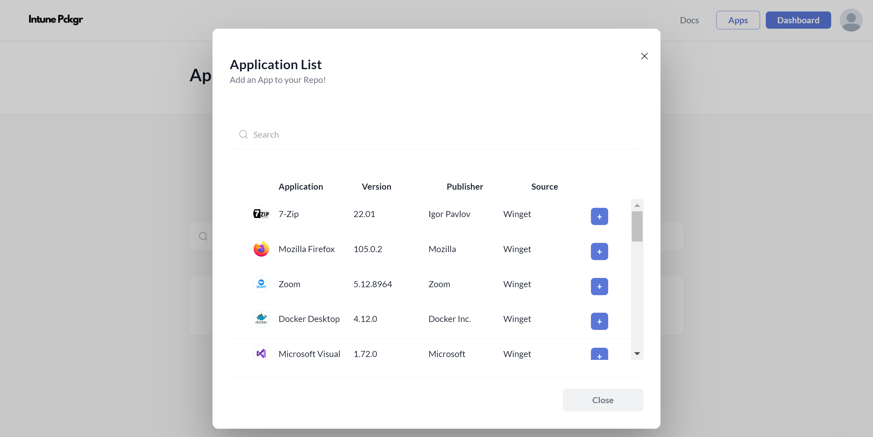The width and height of the screenshot is (873, 437).
Task: Open the user profile avatar
Action: (851, 20)
